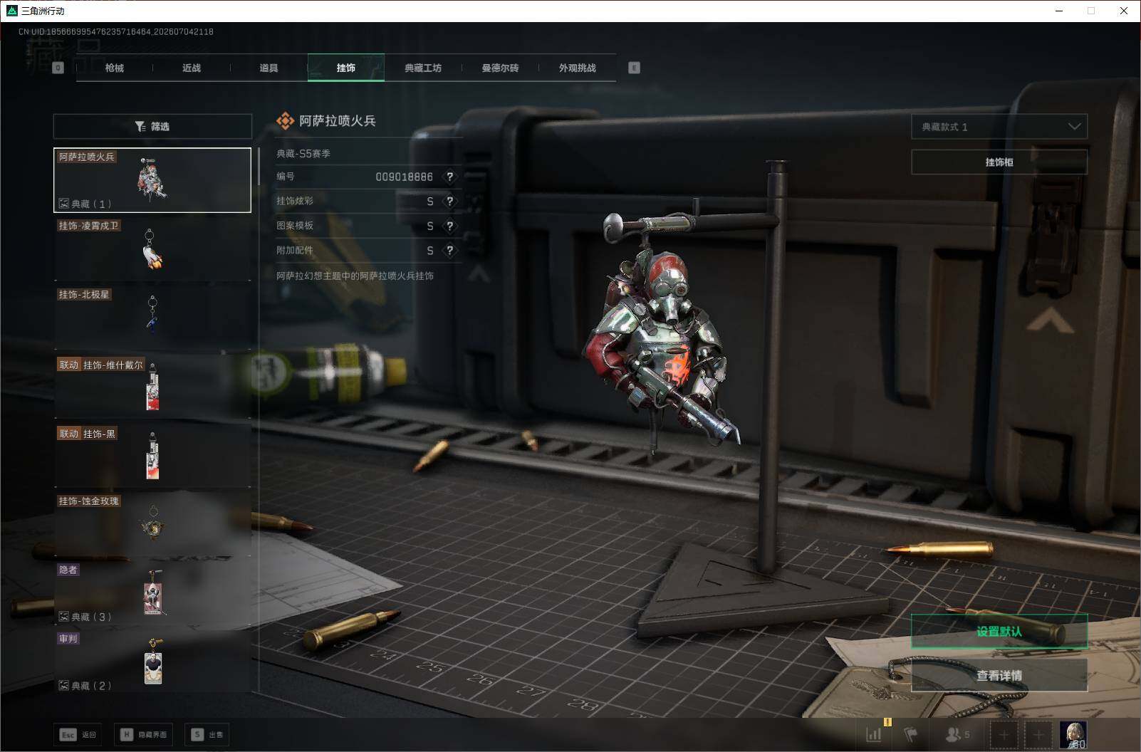Switch to the 枪械 tab
Image resolution: width=1141 pixels, height=752 pixels.
(x=115, y=68)
